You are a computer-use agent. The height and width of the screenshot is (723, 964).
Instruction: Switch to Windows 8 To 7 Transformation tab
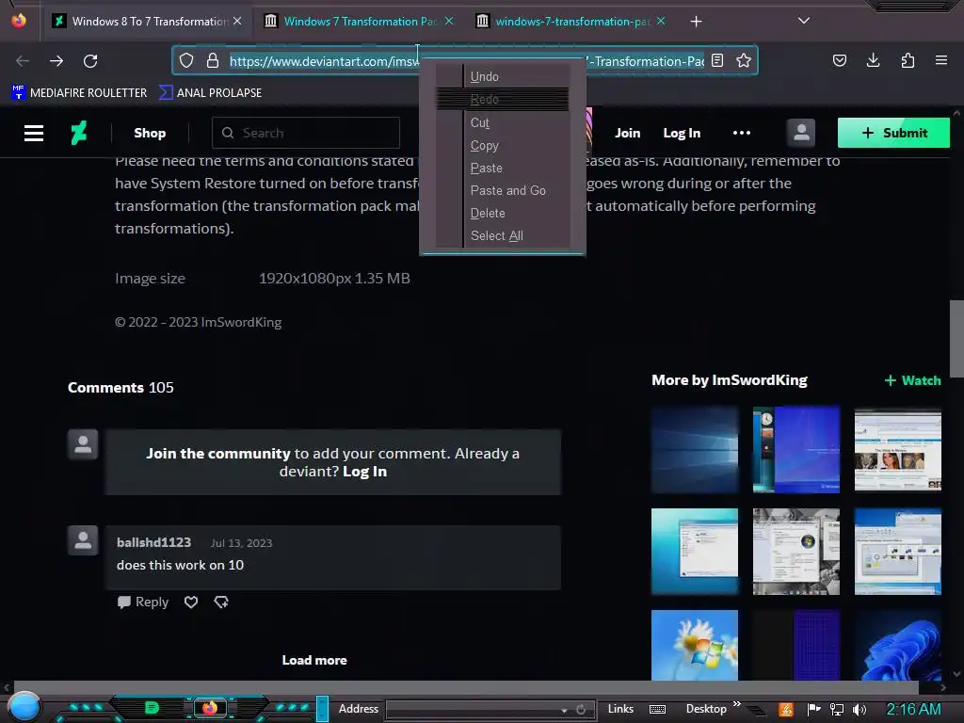pyautogui.click(x=148, y=22)
